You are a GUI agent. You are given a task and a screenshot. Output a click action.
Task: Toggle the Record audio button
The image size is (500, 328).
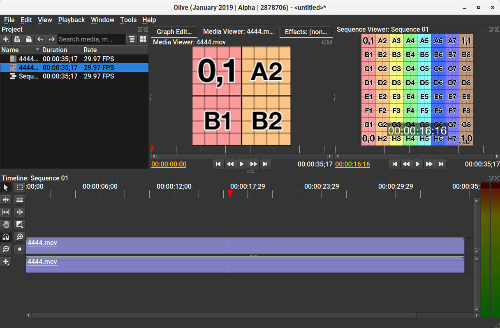point(19,249)
